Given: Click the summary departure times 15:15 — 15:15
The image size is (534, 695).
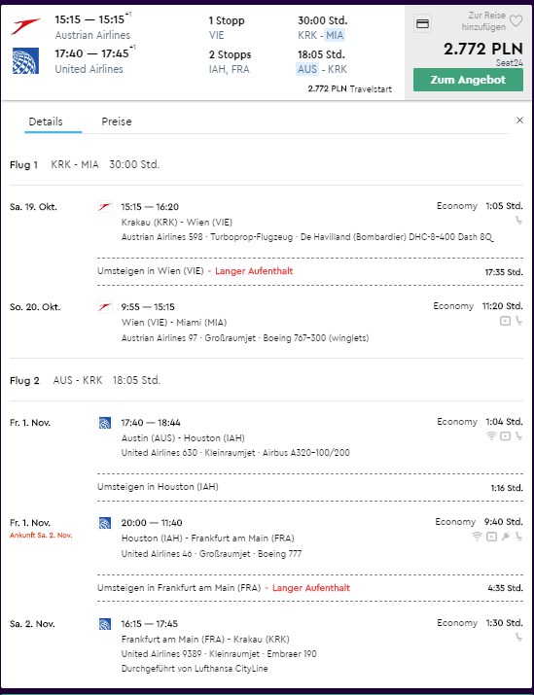Looking at the screenshot, I should point(92,19).
